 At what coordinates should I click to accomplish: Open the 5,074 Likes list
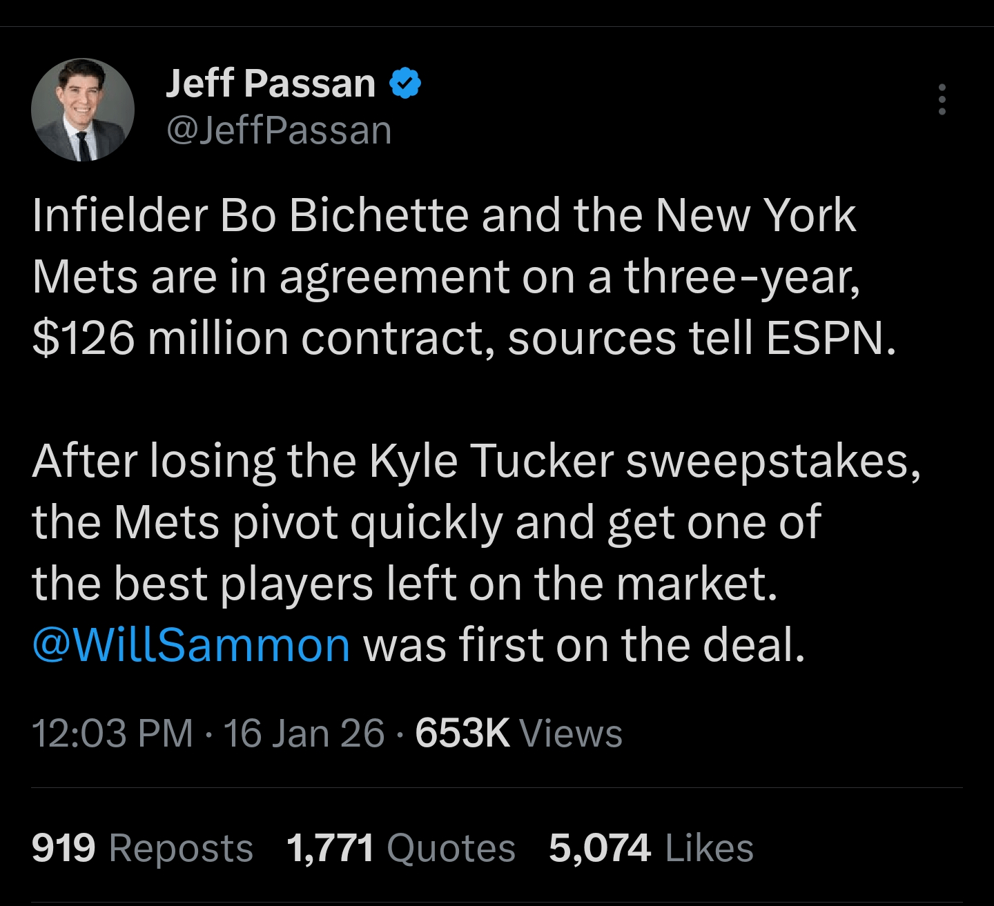click(651, 848)
